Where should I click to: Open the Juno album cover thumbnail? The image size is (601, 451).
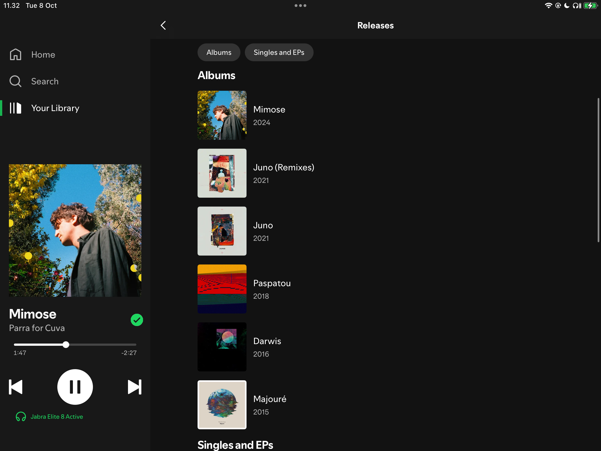click(222, 231)
